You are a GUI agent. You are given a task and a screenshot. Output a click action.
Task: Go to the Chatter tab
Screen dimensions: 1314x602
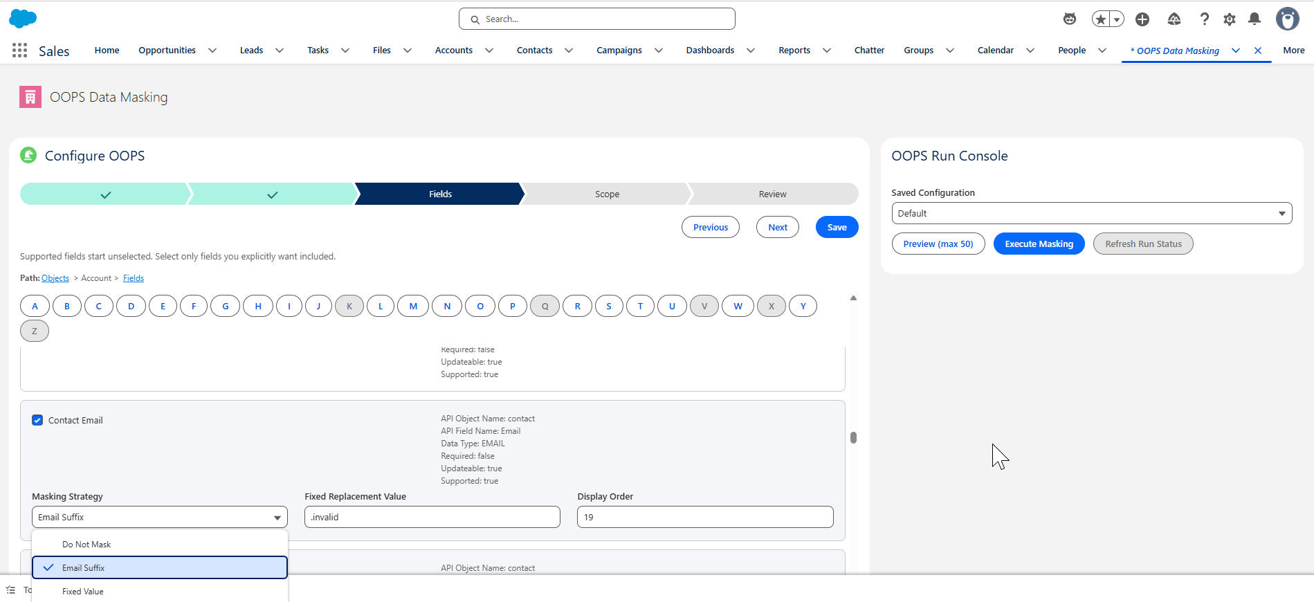tap(869, 51)
